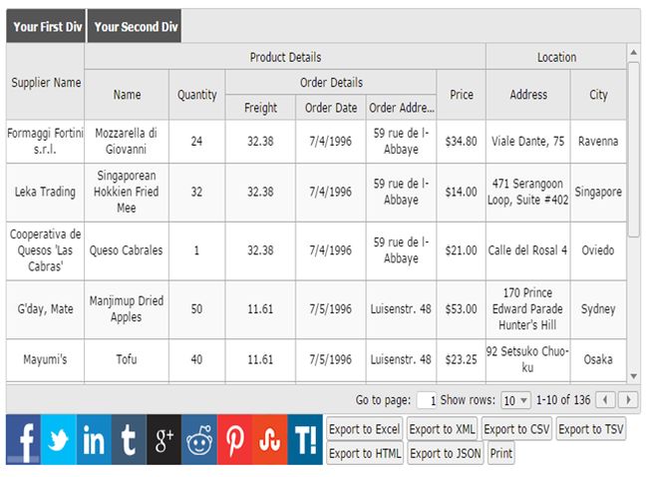Share via the Pinterest icon

pyautogui.click(x=234, y=439)
